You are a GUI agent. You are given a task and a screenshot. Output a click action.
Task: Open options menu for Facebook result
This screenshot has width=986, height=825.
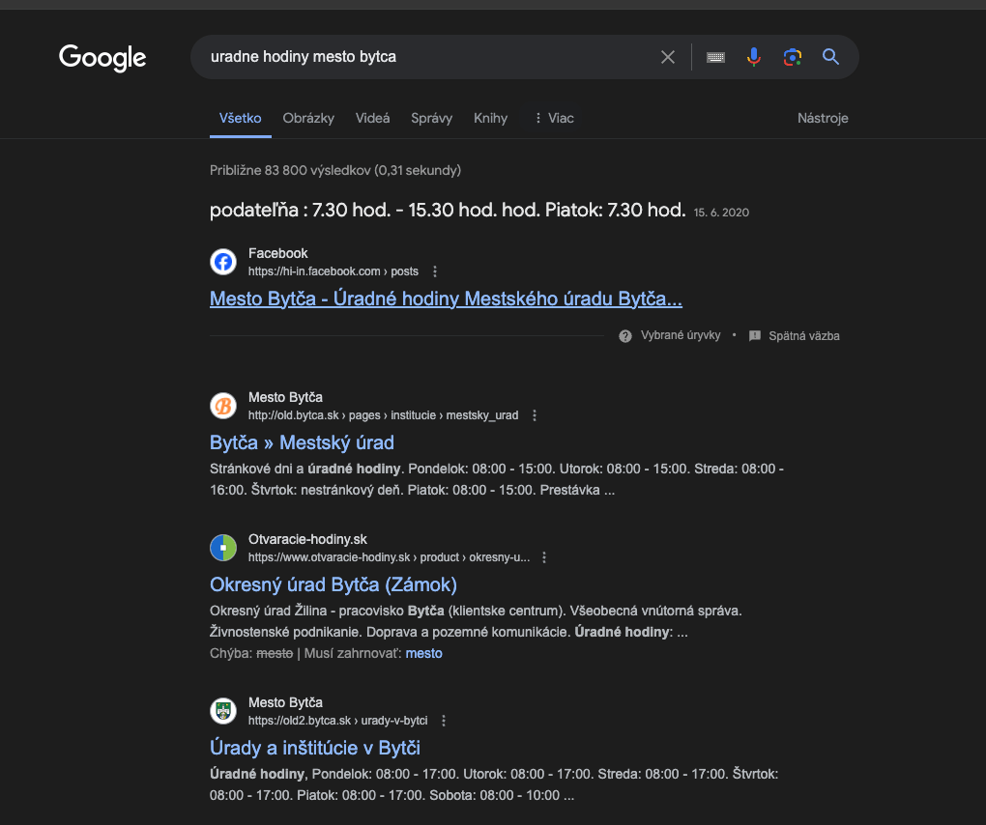(435, 271)
